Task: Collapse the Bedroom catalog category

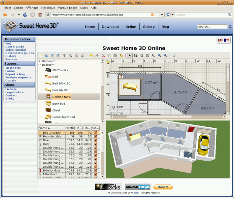Action: (40, 65)
